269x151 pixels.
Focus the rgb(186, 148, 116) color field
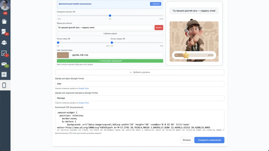click(117, 55)
